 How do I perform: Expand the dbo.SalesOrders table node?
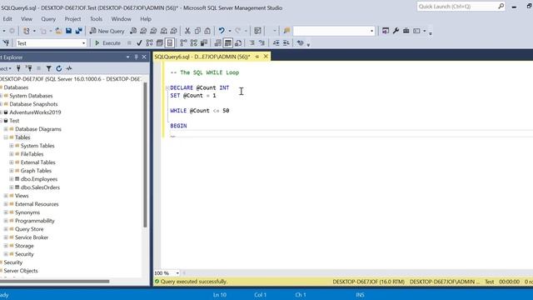tap(12, 187)
